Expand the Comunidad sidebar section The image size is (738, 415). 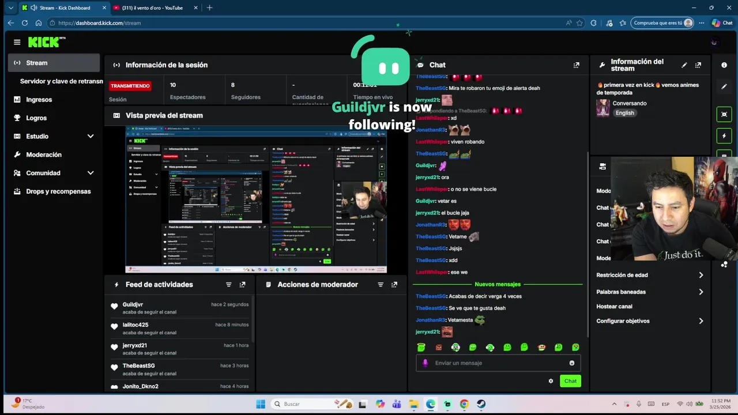[x=91, y=173]
